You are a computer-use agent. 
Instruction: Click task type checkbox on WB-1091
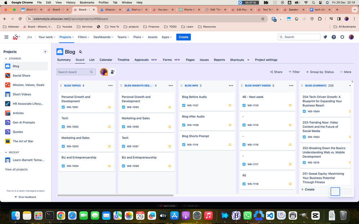point(63,107)
